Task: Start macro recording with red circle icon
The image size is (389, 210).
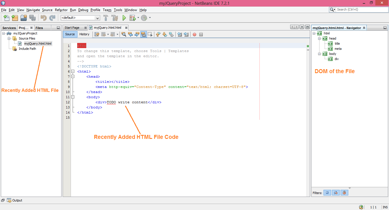Action: pyautogui.click(x=195, y=34)
